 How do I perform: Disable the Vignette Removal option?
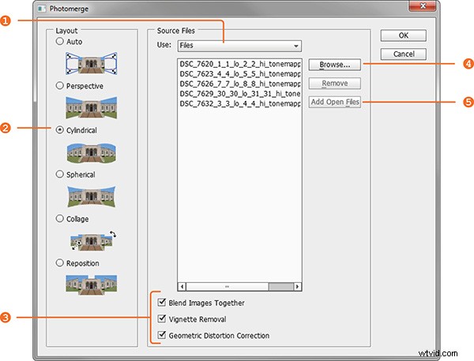click(x=163, y=319)
